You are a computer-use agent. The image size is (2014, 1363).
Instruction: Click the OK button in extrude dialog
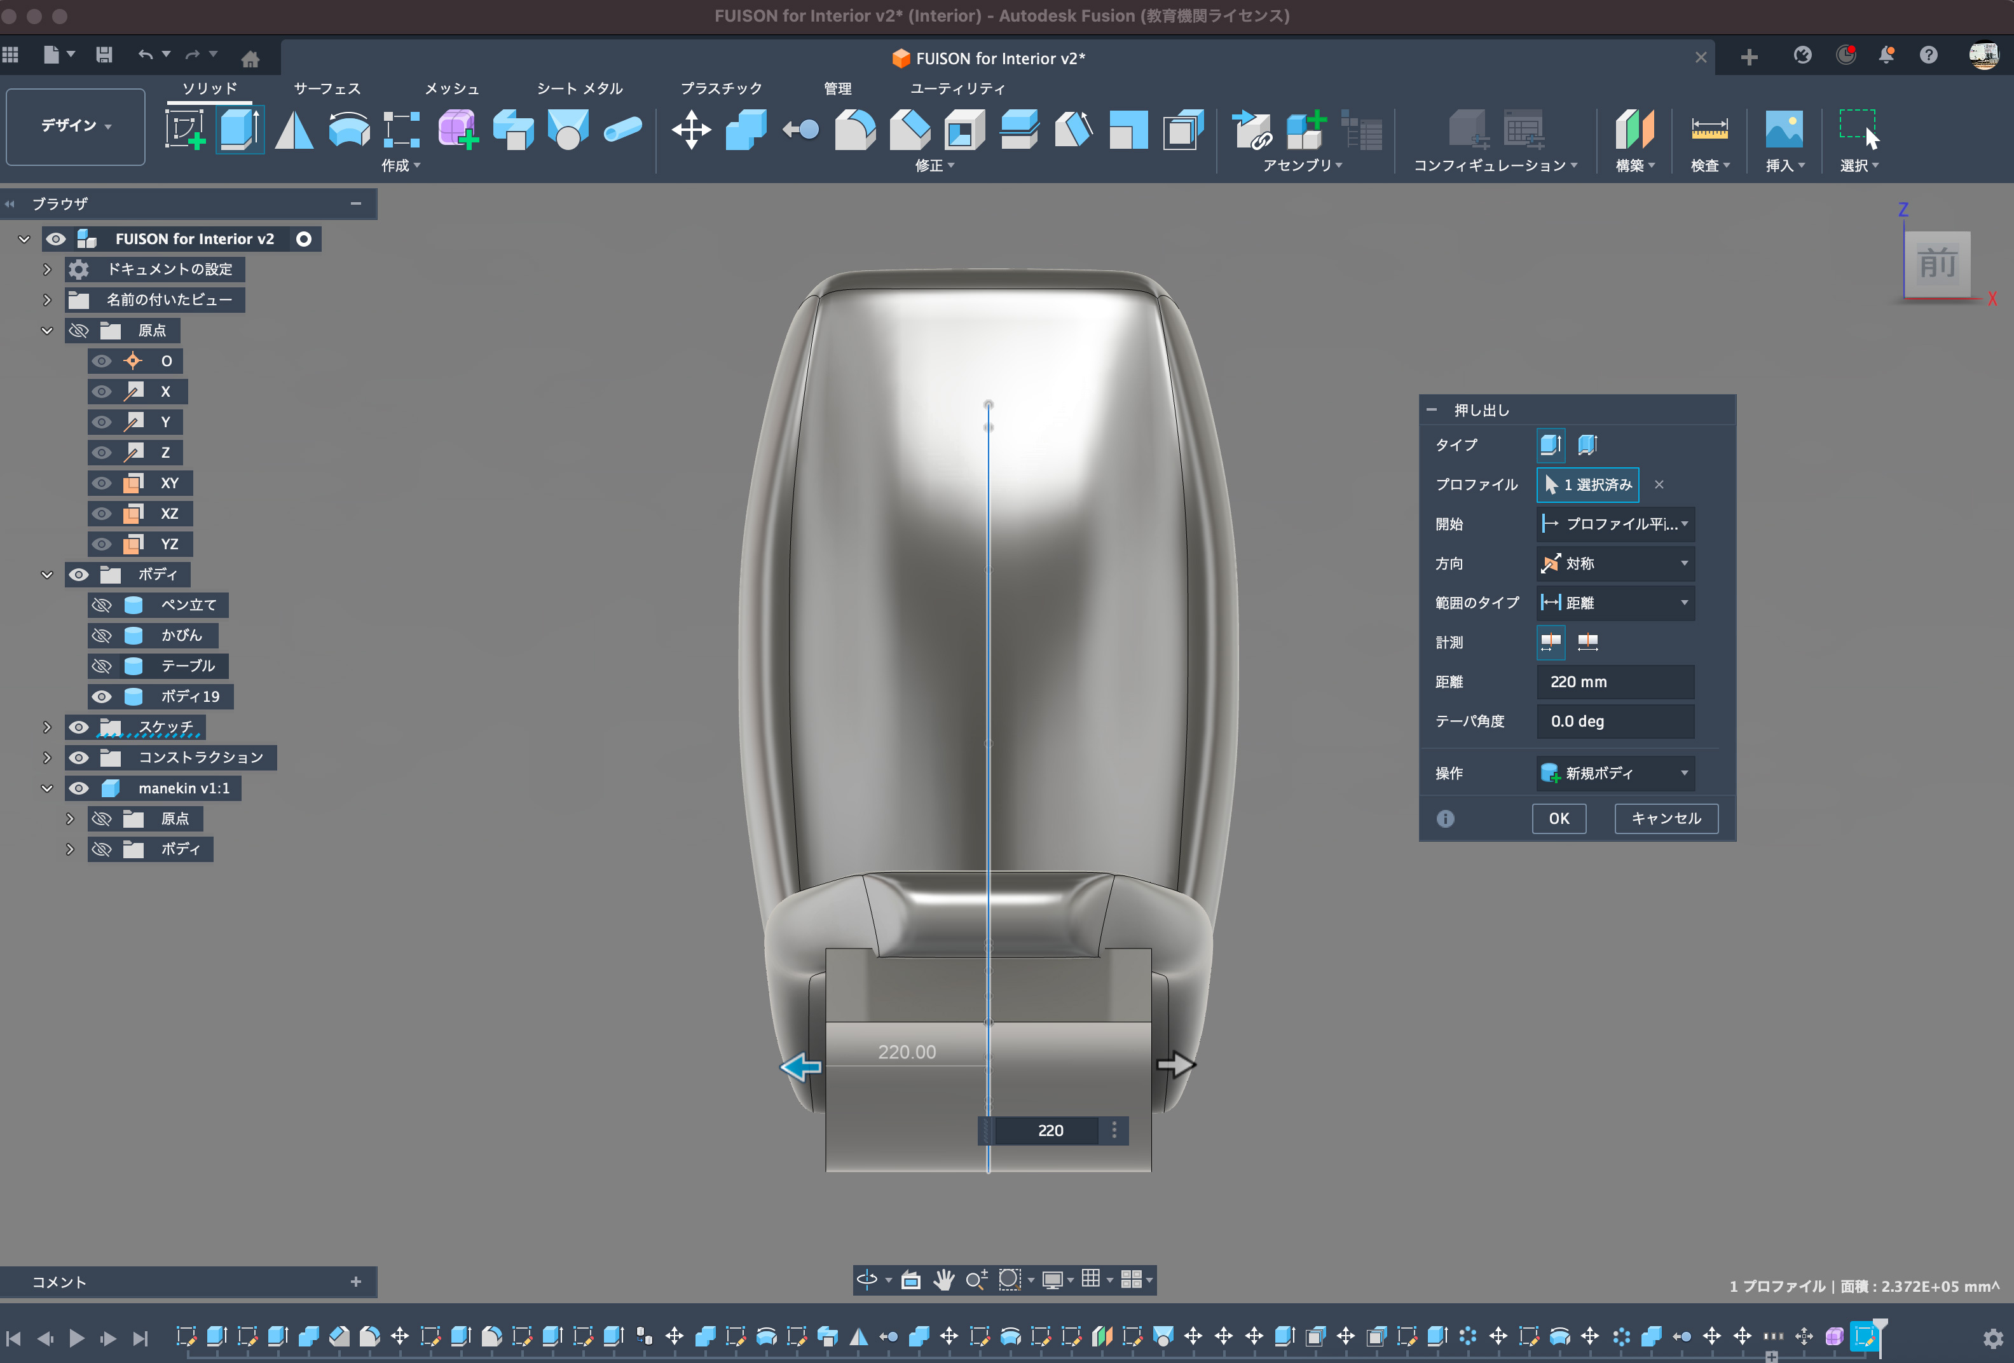[x=1558, y=818]
